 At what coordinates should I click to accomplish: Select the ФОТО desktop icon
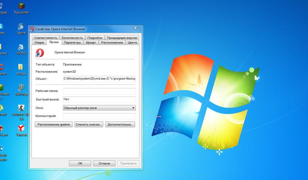pos(21,50)
